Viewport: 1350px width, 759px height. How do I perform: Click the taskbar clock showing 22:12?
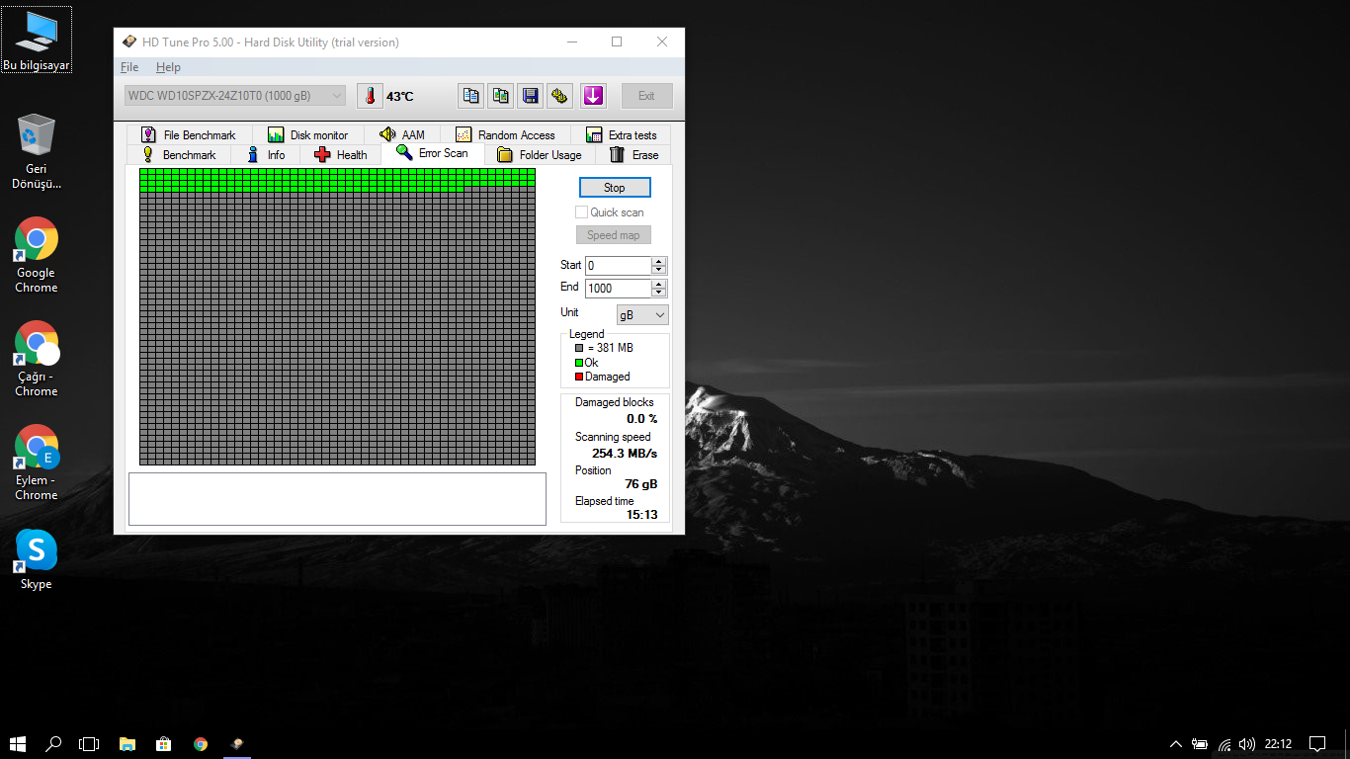pyautogui.click(x=1278, y=743)
